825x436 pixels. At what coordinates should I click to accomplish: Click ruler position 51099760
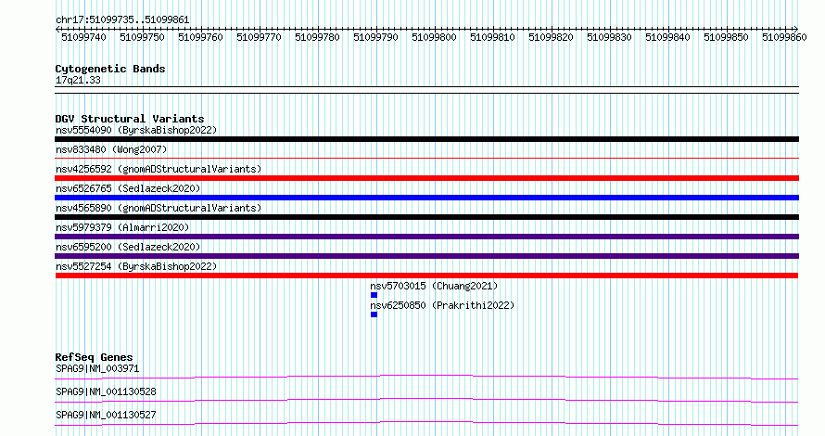200,37
